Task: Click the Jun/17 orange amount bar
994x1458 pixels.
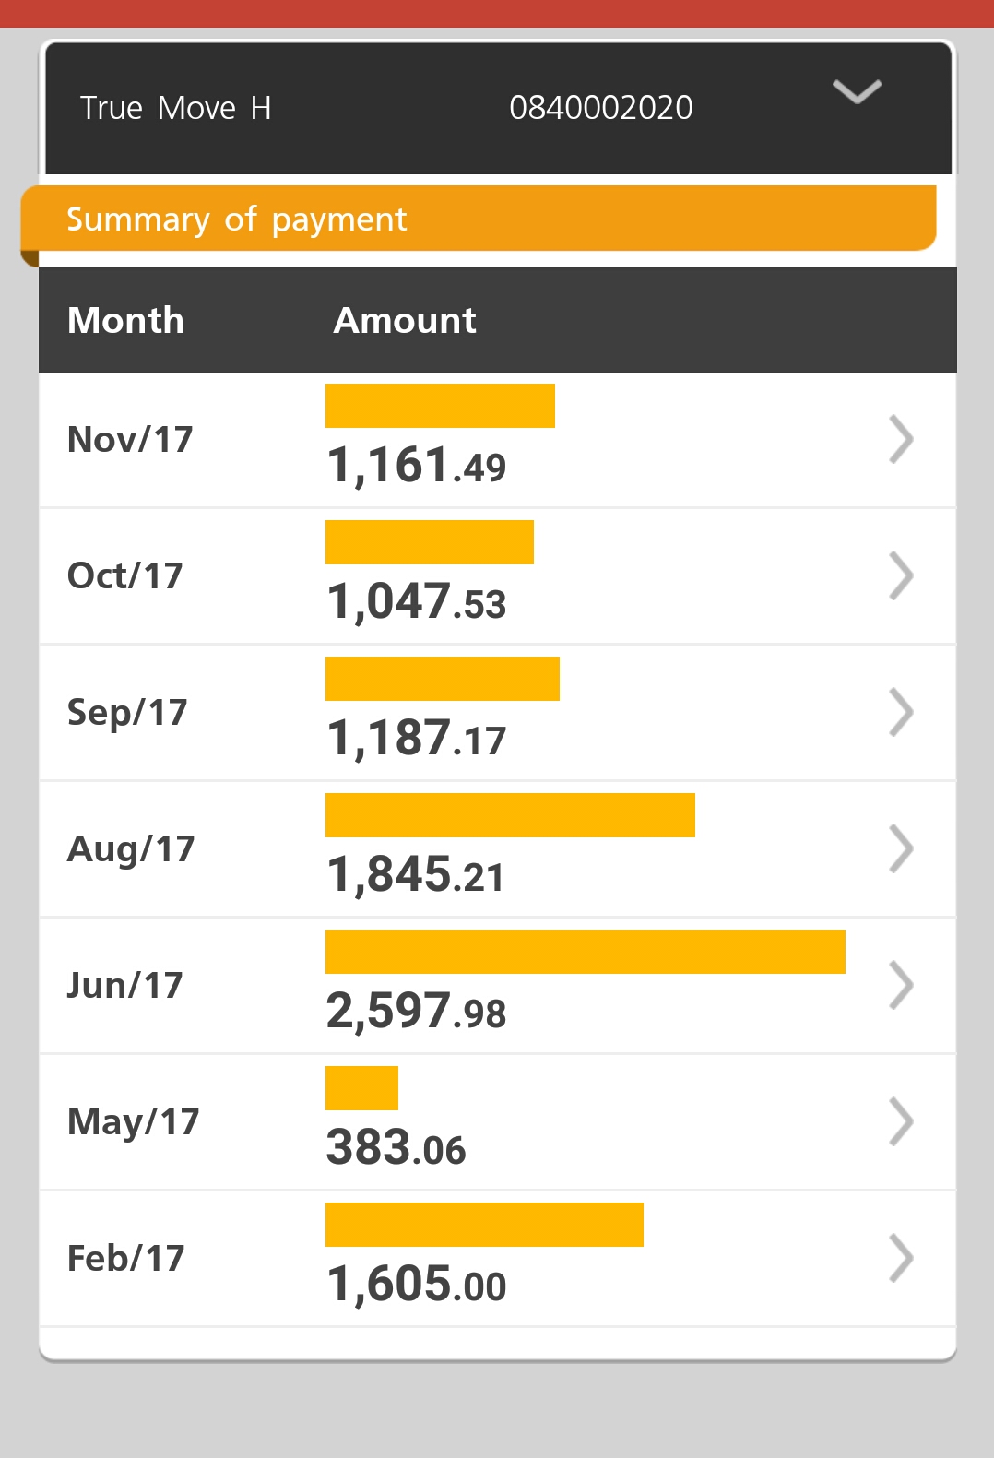Action: [x=585, y=952]
